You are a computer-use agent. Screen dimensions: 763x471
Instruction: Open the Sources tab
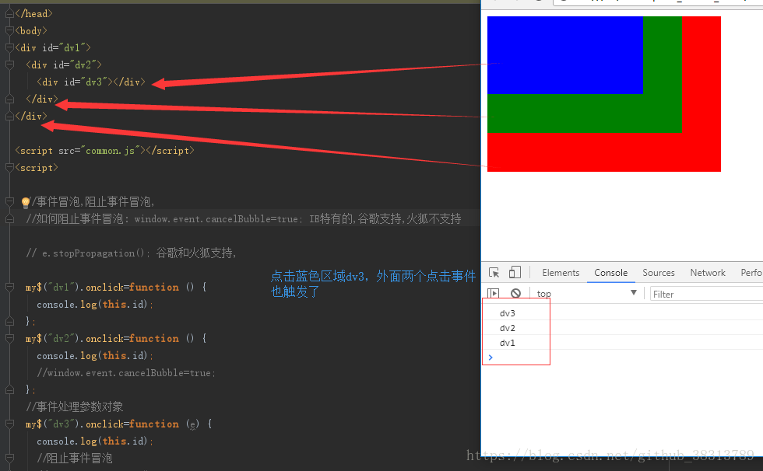[x=659, y=273]
